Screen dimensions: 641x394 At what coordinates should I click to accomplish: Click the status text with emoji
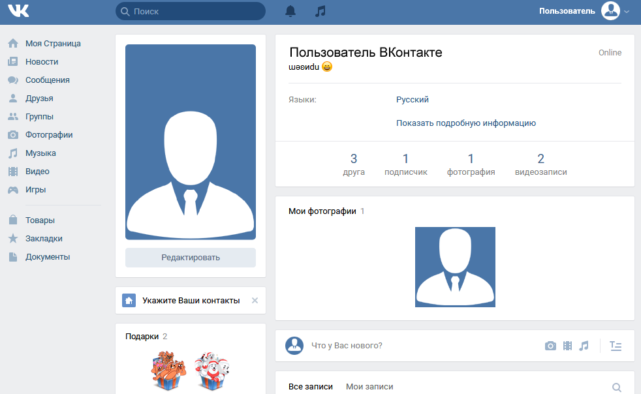310,67
